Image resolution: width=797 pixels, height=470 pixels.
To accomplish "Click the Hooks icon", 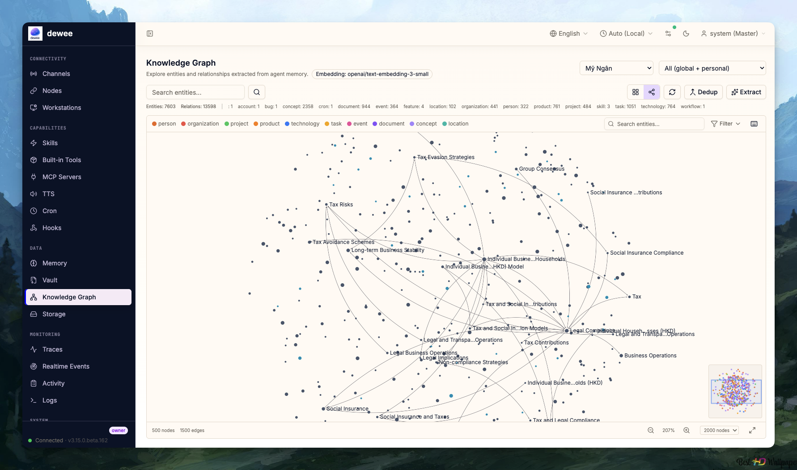I will (x=34, y=228).
